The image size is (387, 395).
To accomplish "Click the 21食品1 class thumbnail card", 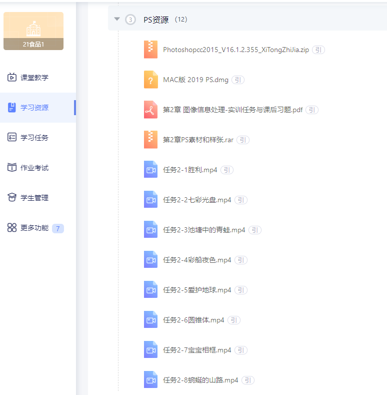I will pos(33,31).
